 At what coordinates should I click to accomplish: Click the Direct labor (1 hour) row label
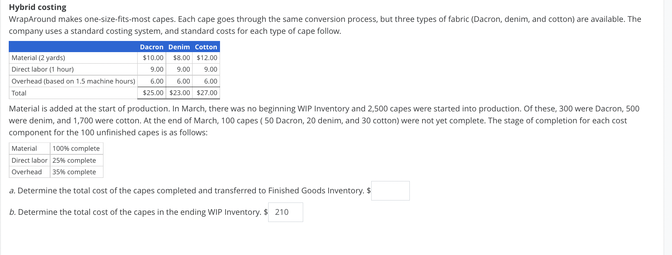click(43, 69)
